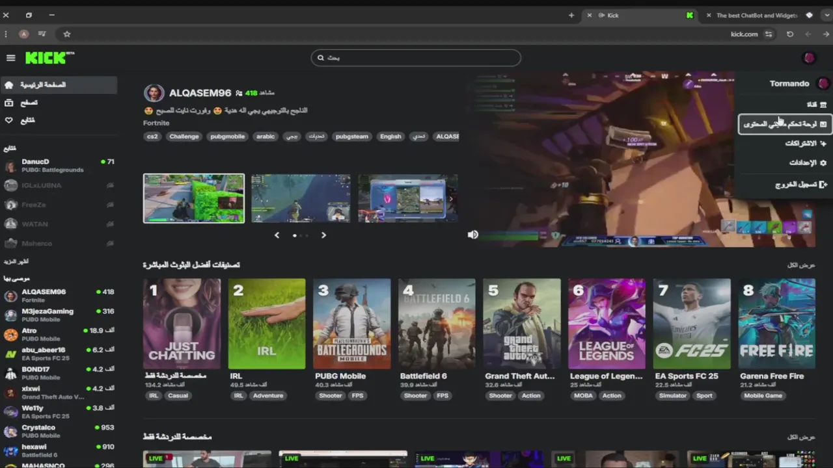Open offline Maherco channel in sidebar
This screenshot has height=468, width=833.
click(59, 244)
